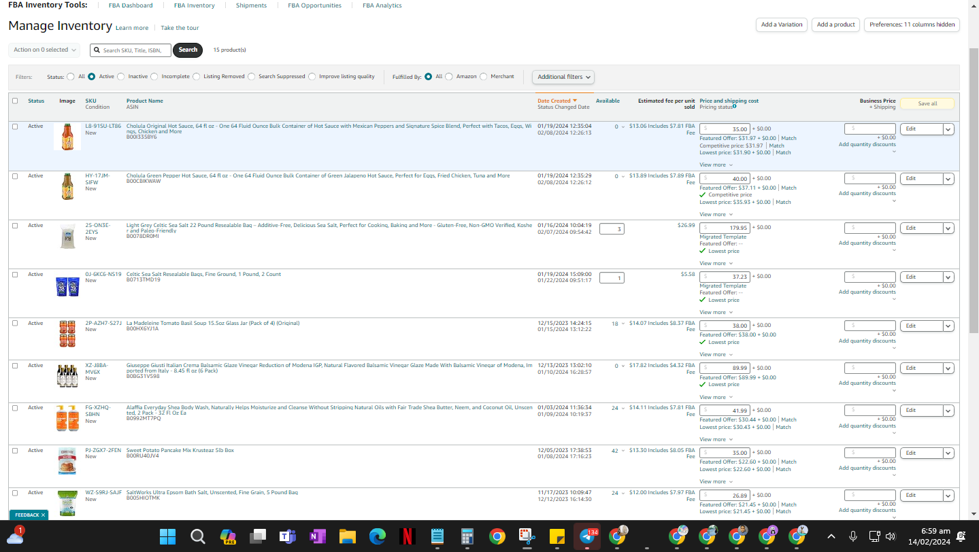Click the Take the tour link
The height and width of the screenshot is (552, 979).
click(180, 28)
